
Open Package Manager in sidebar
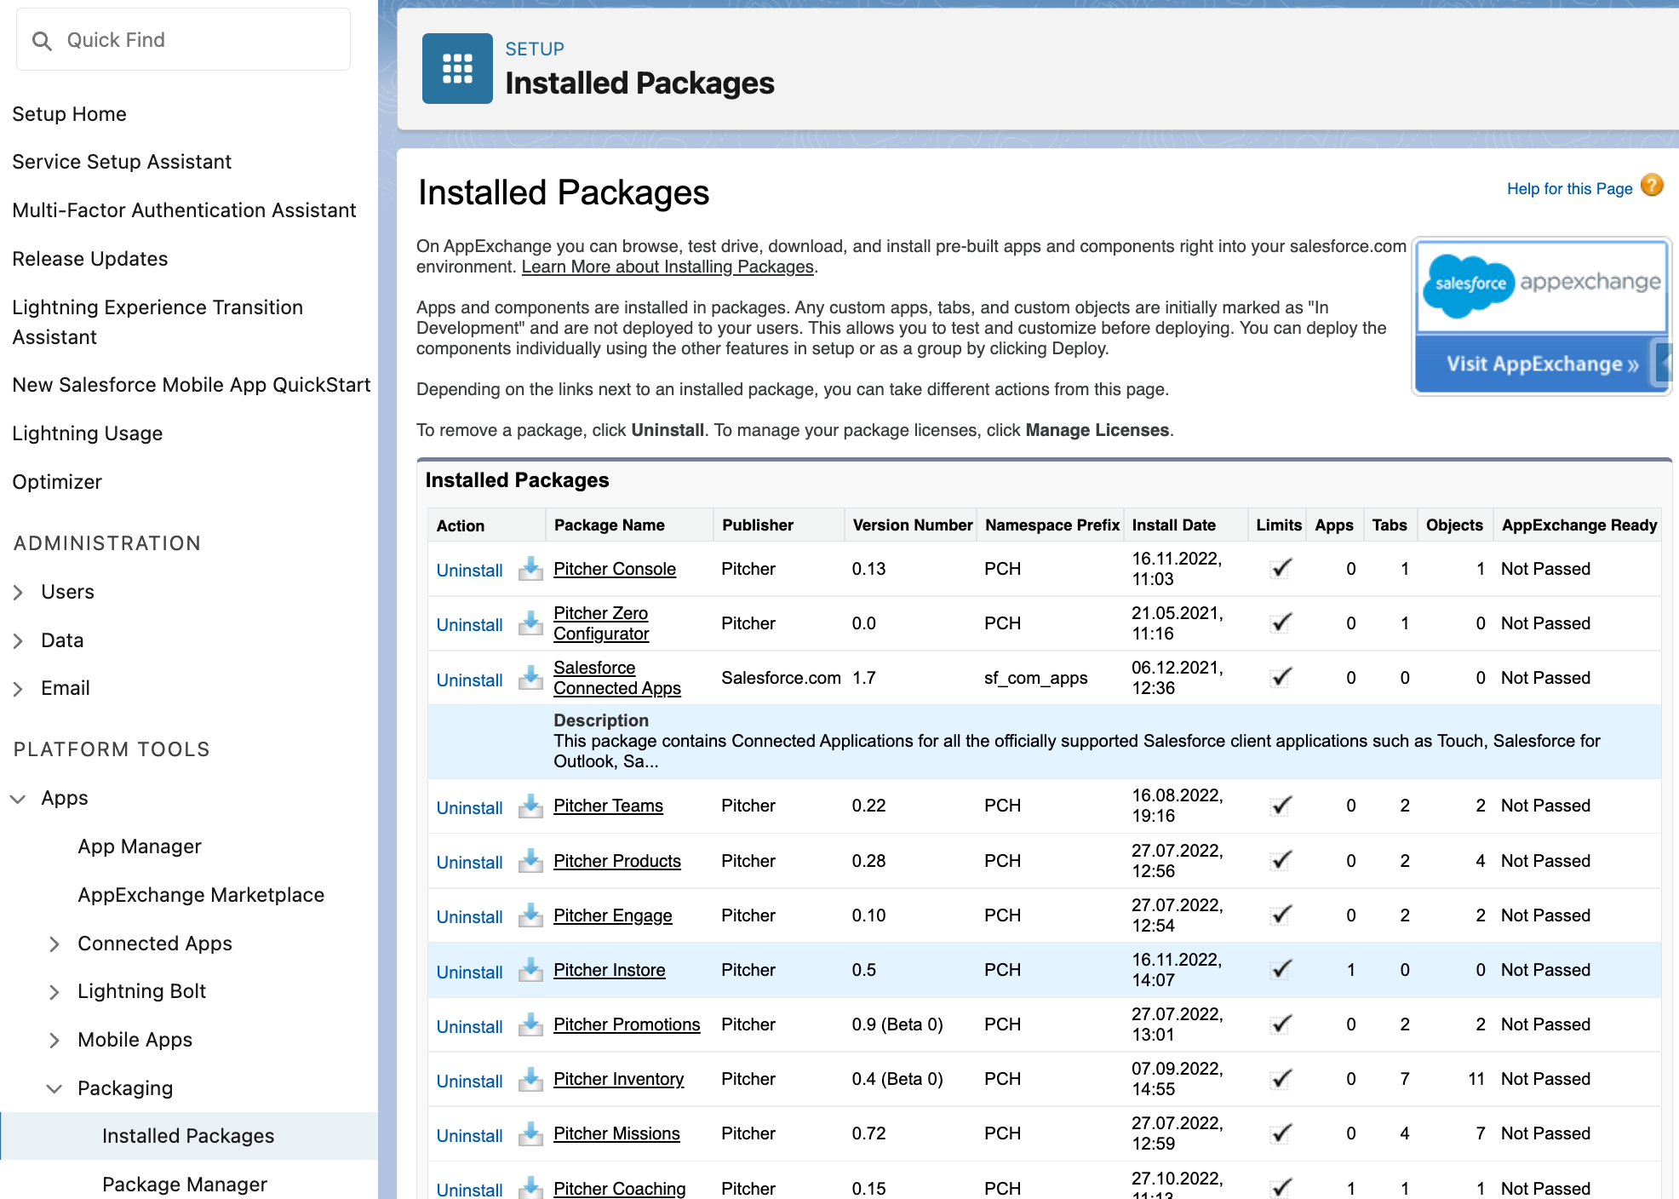(x=185, y=1185)
